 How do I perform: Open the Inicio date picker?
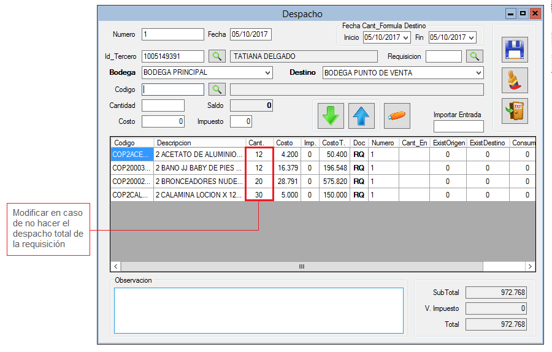[x=405, y=37]
